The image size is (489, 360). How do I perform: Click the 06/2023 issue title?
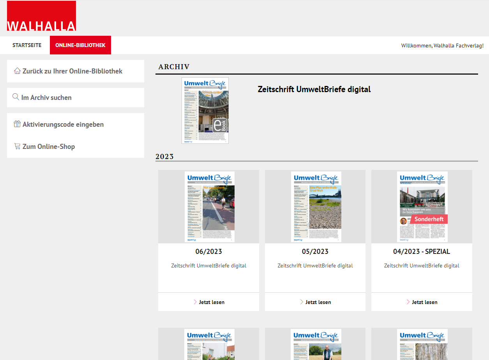pyautogui.click(x=208, y=252)
